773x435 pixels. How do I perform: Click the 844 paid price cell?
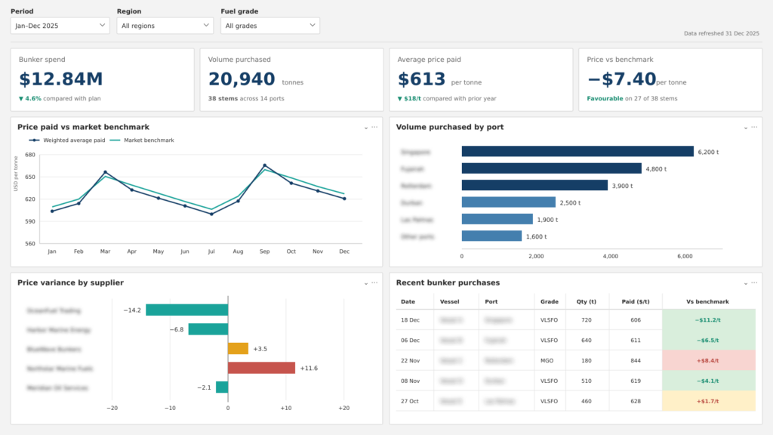click(636, 360)
